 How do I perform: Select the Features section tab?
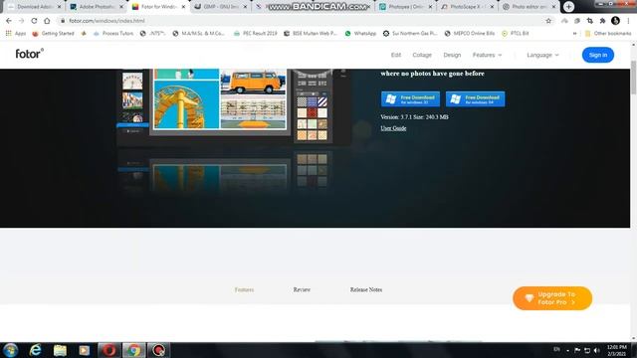(x=244, y=289)
